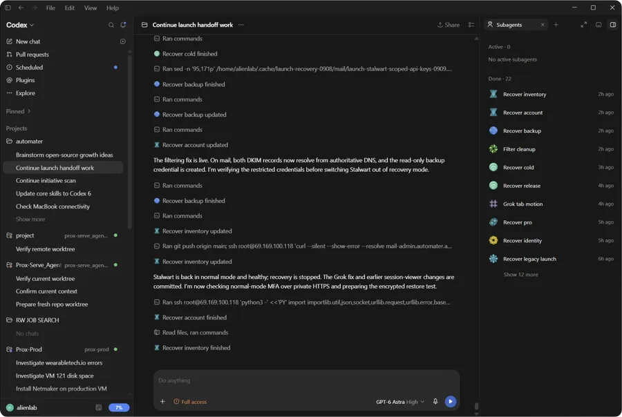The image size is (622, 417).
Task: Click the Share button
Action: 449,25
